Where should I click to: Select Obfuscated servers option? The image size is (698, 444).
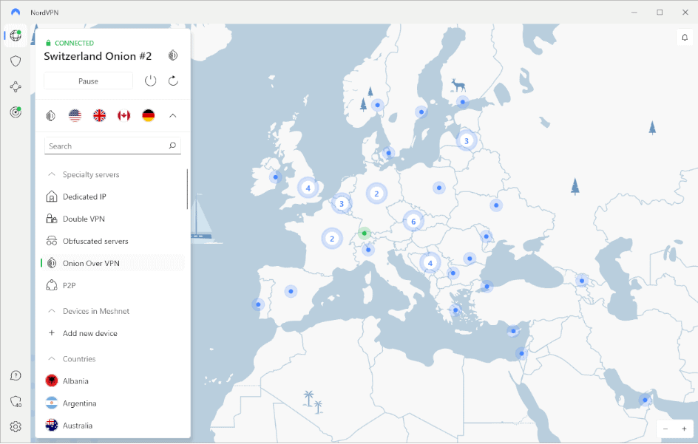pyautogui.click(x=95, y=242)
